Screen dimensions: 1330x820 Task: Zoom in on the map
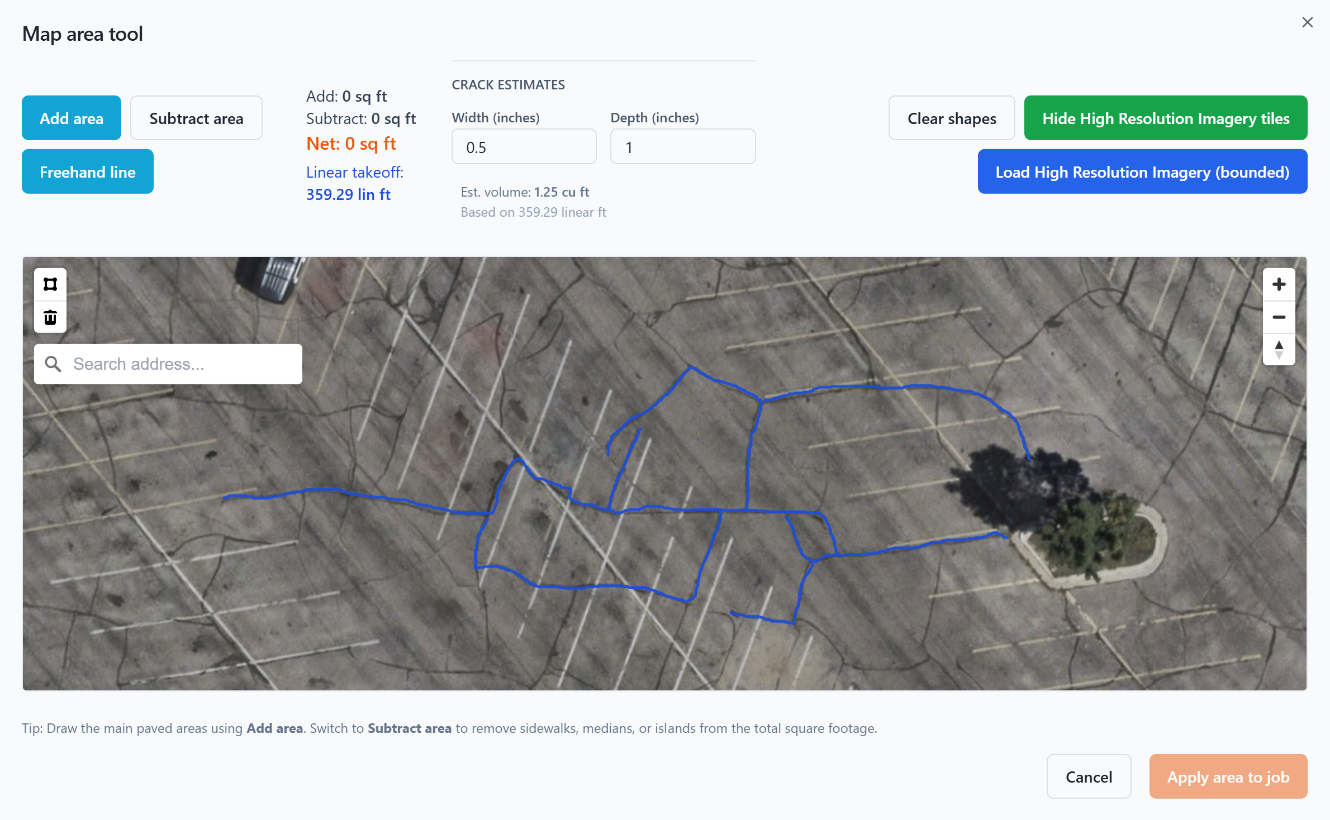[1279, 285]
